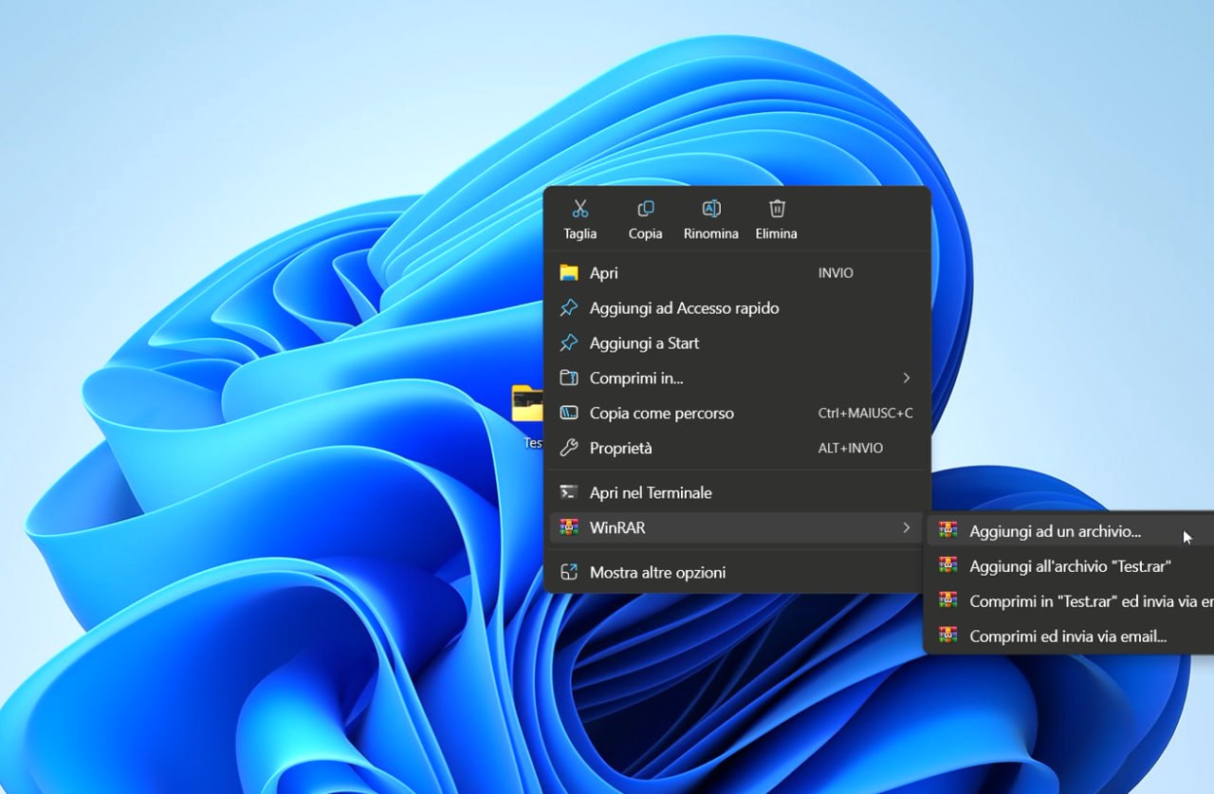Image resolution: width=1214 pixels, height=794 pixels.
Task: Expand the WinRAR submenu chevron
Action: (x=906, y=527)
